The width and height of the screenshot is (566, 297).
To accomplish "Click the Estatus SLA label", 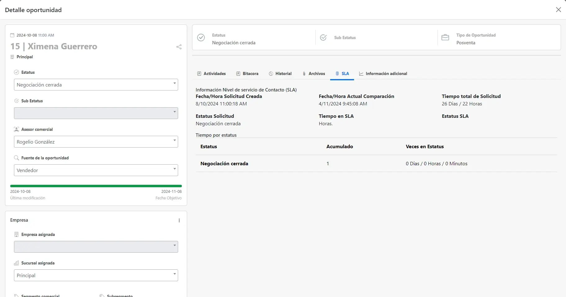I will (455, 116).
